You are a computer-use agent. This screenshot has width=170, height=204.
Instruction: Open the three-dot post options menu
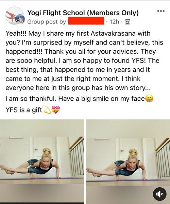point(161,11)
